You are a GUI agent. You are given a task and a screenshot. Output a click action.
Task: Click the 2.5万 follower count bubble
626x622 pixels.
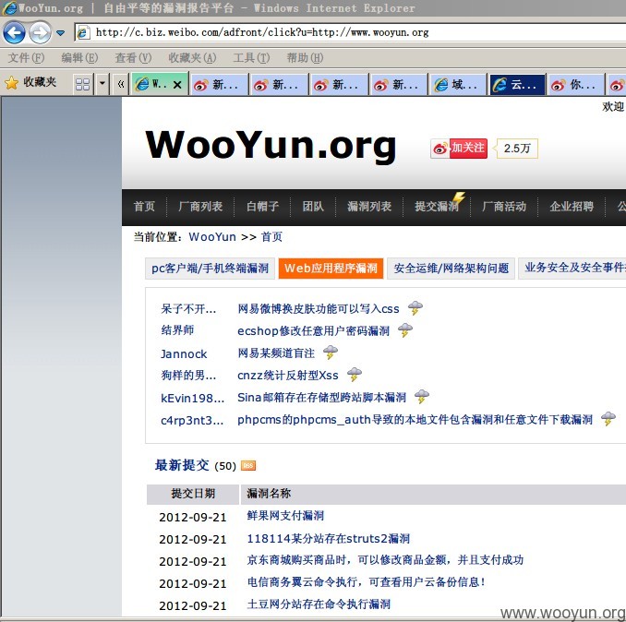point(517,149)
